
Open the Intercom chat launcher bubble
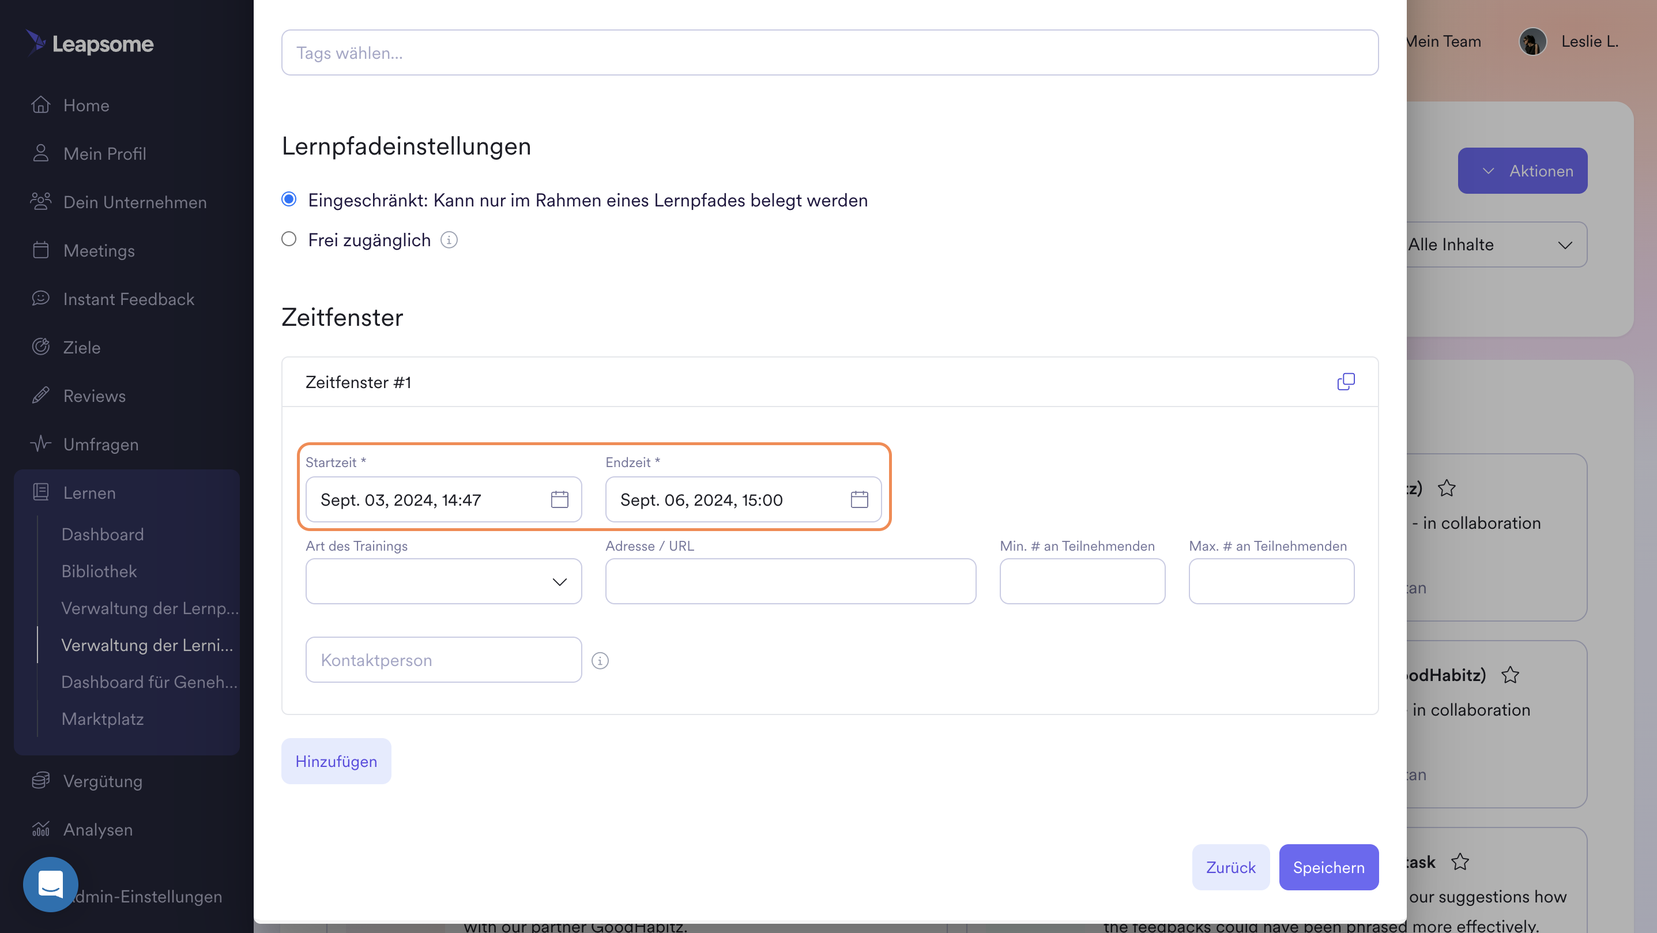click(50, 883)
